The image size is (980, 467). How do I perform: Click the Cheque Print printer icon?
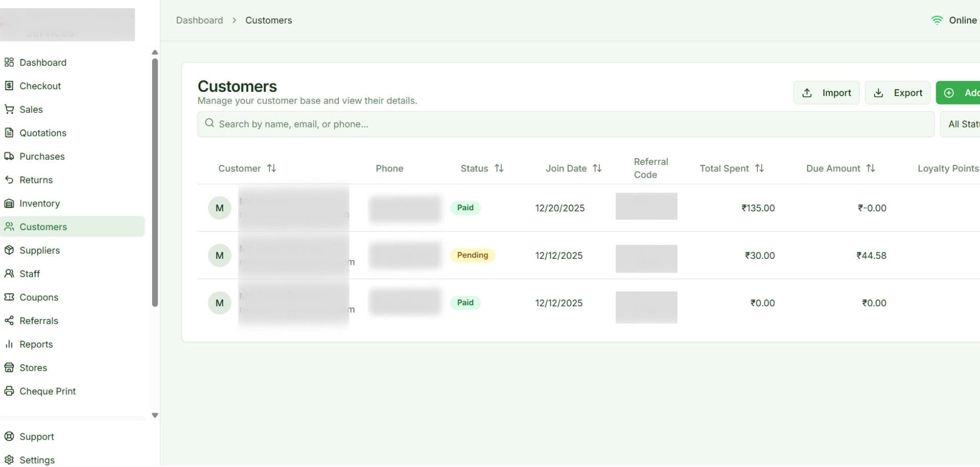click(9, 391)
